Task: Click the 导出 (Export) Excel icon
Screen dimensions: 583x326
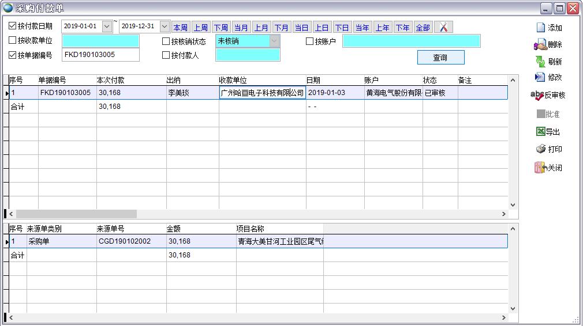Action: point(541,132)
